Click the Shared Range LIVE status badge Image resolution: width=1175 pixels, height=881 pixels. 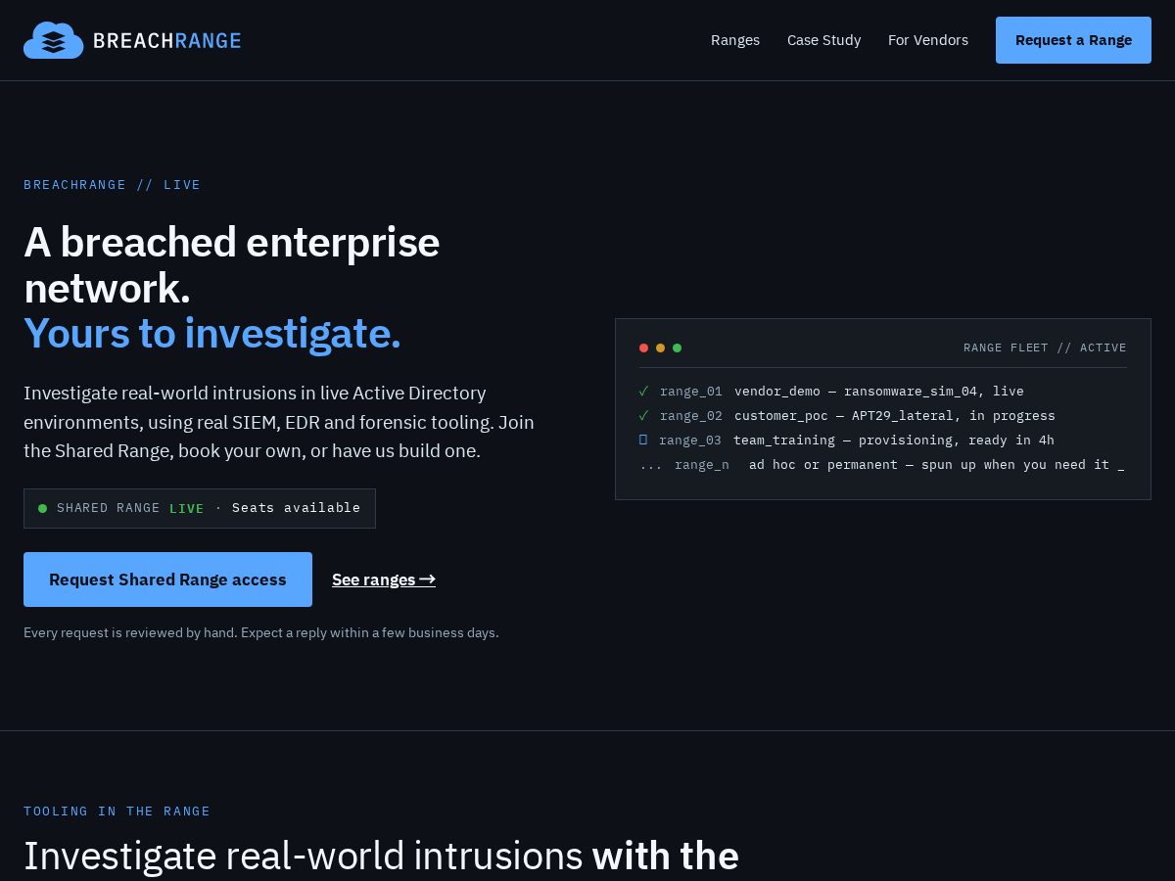[200, 508]
